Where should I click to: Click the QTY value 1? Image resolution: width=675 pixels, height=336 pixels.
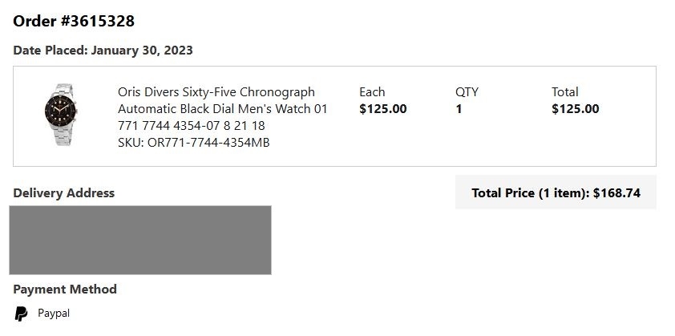459,109
